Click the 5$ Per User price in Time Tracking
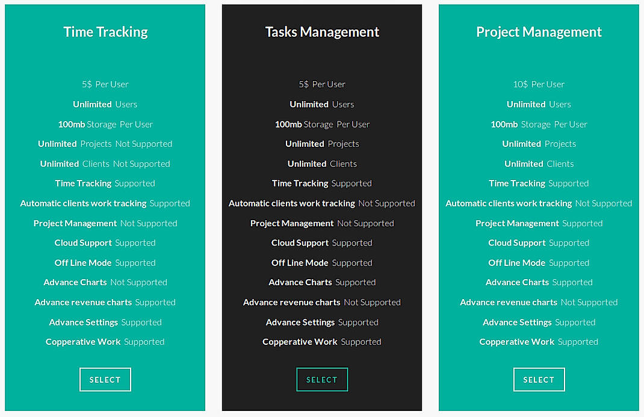The image size is (644, 417). coord(105,84)
